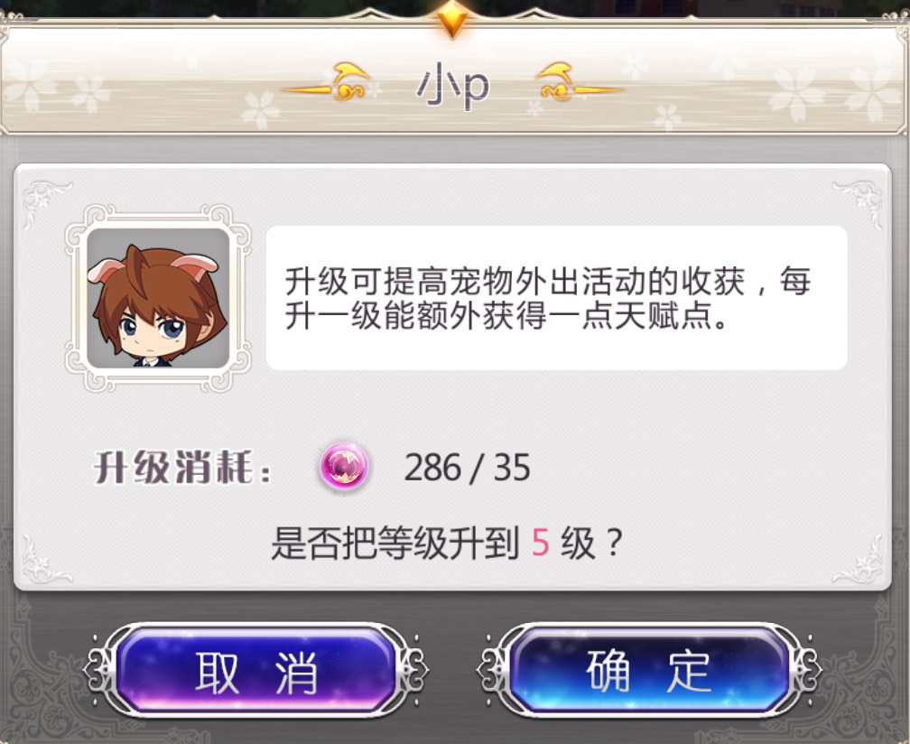Click the top-right corner flourish of the panel
910x744 pixels.
pyautogui.click(x=859, y=202)
